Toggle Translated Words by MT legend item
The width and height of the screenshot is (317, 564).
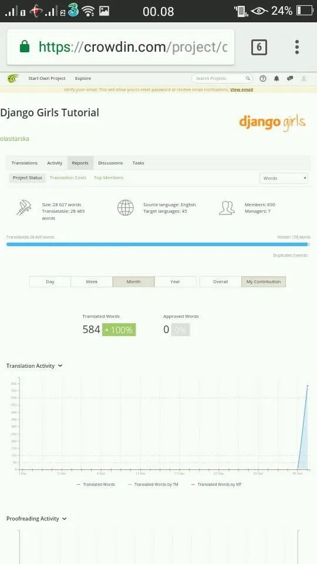point(217,485)
